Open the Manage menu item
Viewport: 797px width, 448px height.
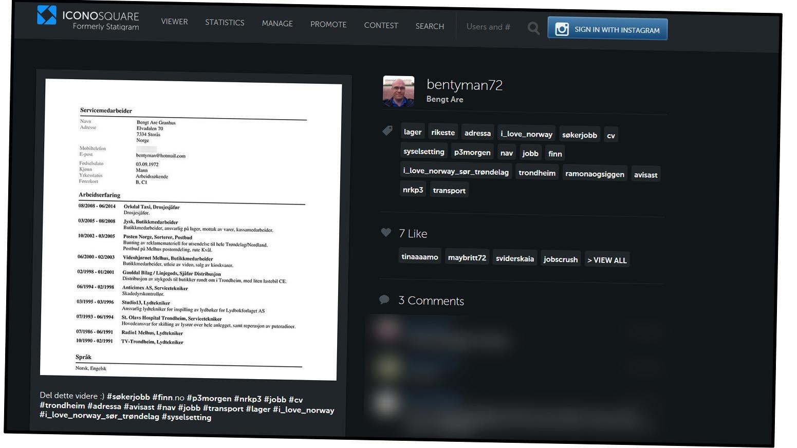(x=277, y=24)
